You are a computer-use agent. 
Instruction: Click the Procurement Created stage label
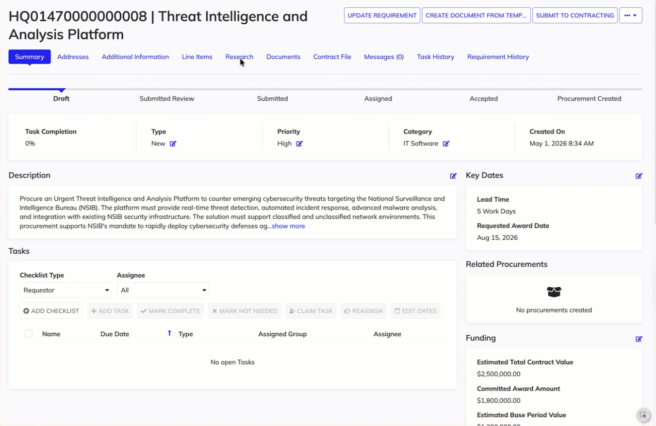[589, 99]
